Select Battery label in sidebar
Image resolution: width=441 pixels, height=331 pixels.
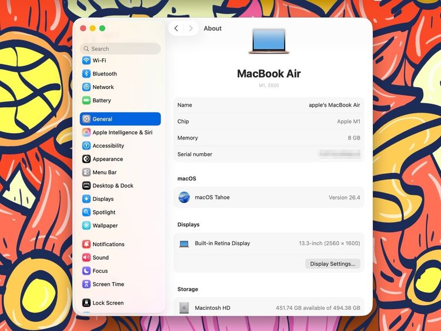click(x=102, y=100)
